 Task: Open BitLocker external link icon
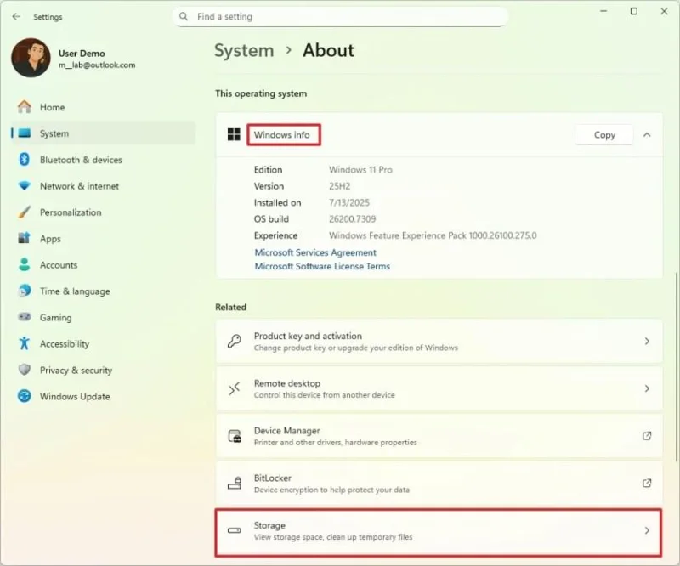(x=647, y=483)
